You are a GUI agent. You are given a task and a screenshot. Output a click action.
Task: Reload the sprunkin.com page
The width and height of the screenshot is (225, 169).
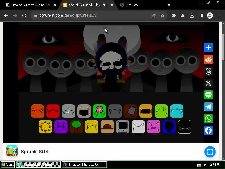click(24, 15)
